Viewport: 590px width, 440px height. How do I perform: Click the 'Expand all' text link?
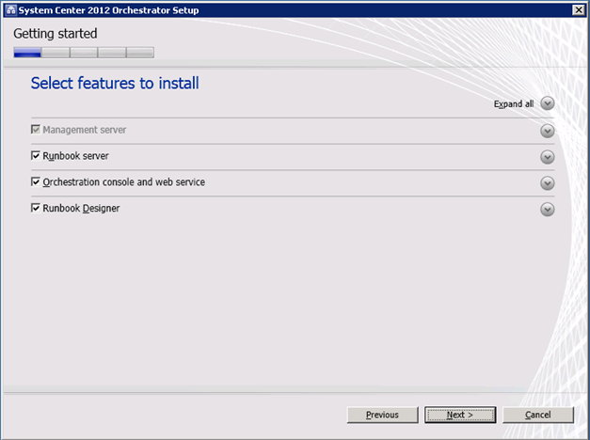click(x=514, y=104)
